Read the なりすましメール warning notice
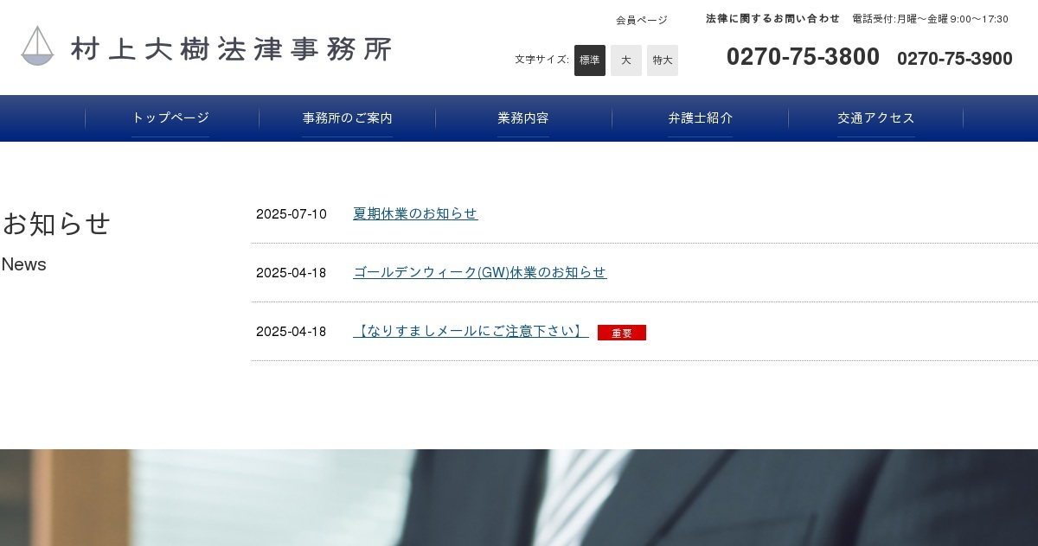The image size is (1038, 546). pyautogui.click(x=470, y=331)
